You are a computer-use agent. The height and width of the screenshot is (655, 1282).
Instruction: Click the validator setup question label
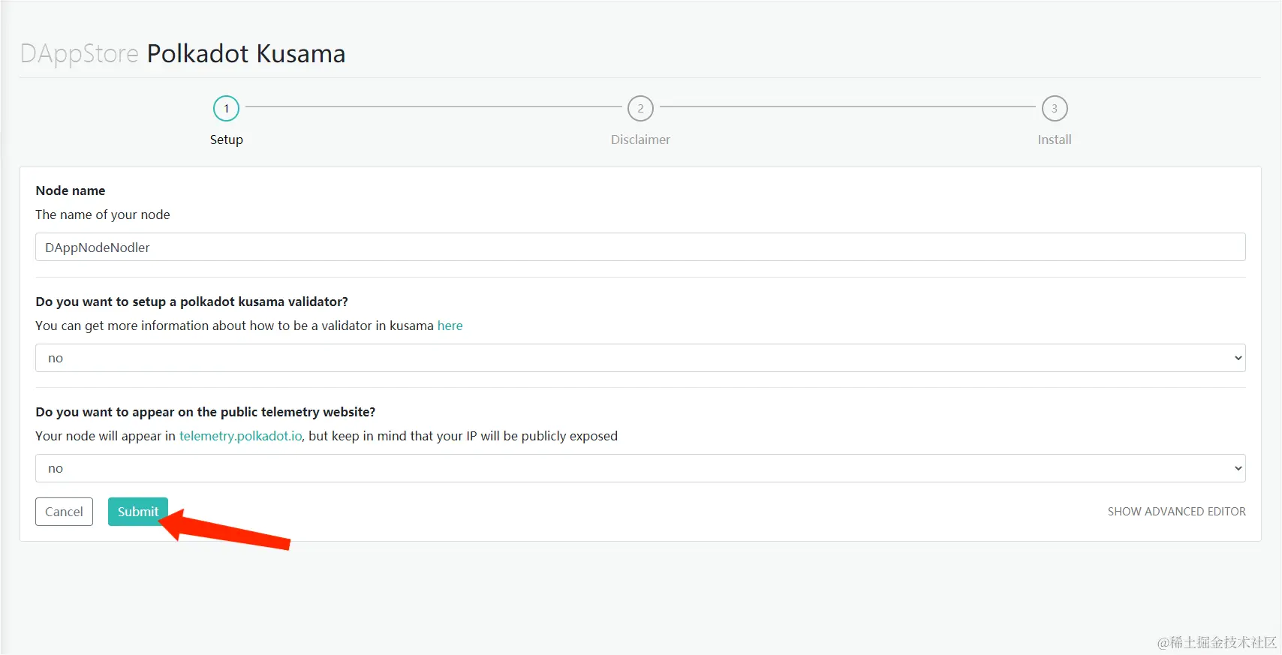click(191, 302)
